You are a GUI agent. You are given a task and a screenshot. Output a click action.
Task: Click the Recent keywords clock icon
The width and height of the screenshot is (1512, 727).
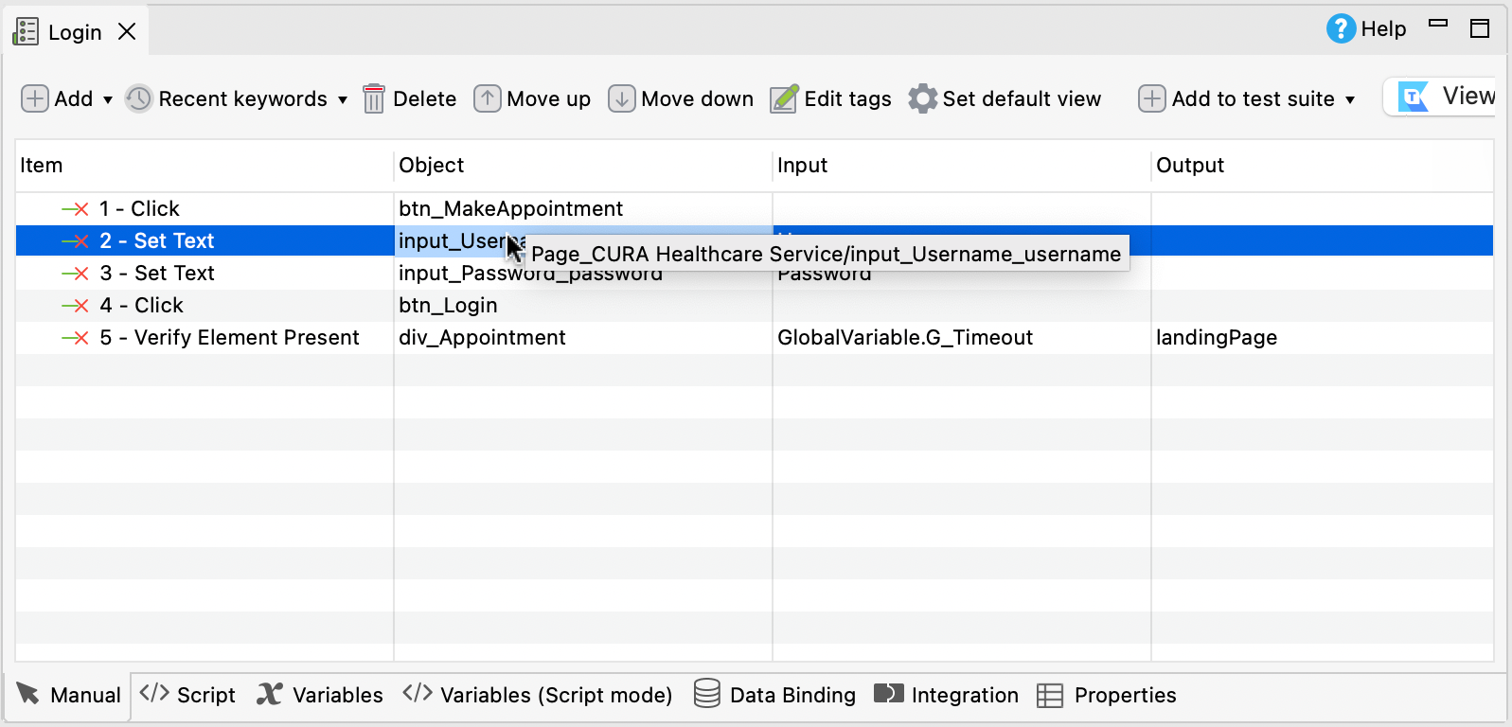tap(139, 98)
